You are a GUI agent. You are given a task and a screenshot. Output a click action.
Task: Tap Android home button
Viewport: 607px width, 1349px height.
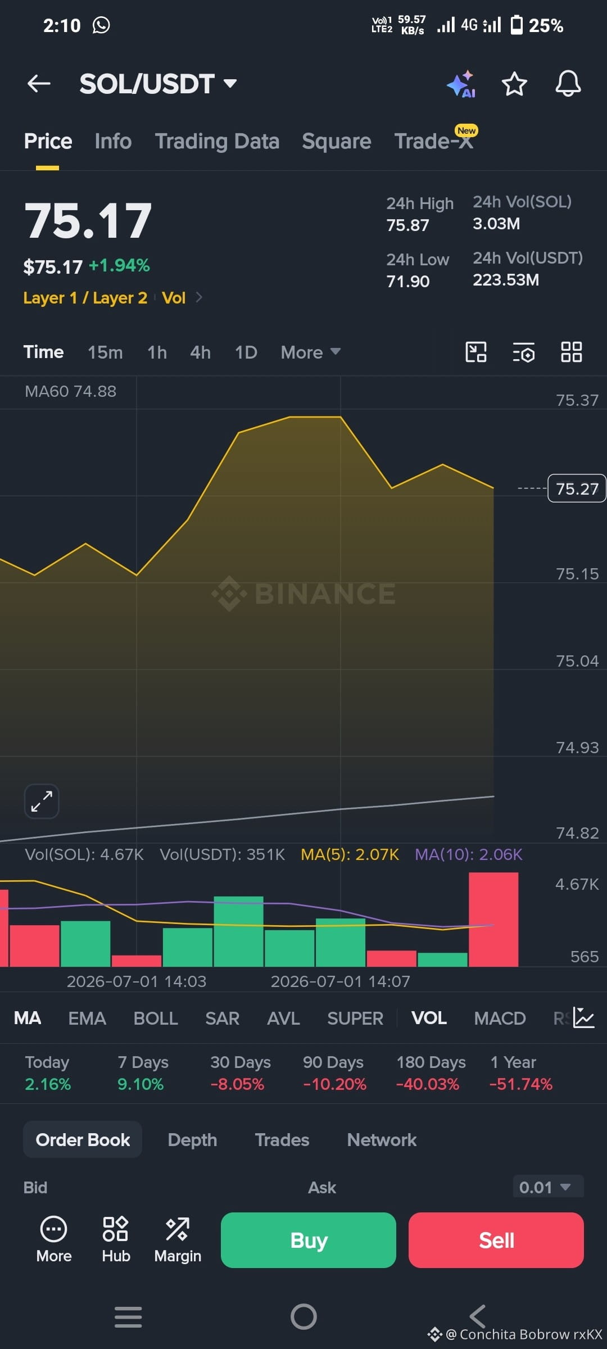click(x=303, y=1316)
